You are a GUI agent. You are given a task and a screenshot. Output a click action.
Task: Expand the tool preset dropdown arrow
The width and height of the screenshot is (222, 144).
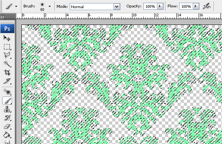pyautogui.click(x=16, y=7)
